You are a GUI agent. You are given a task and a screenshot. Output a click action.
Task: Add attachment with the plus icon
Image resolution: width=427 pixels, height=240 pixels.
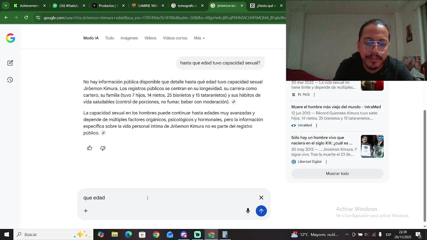coord(86,211)
